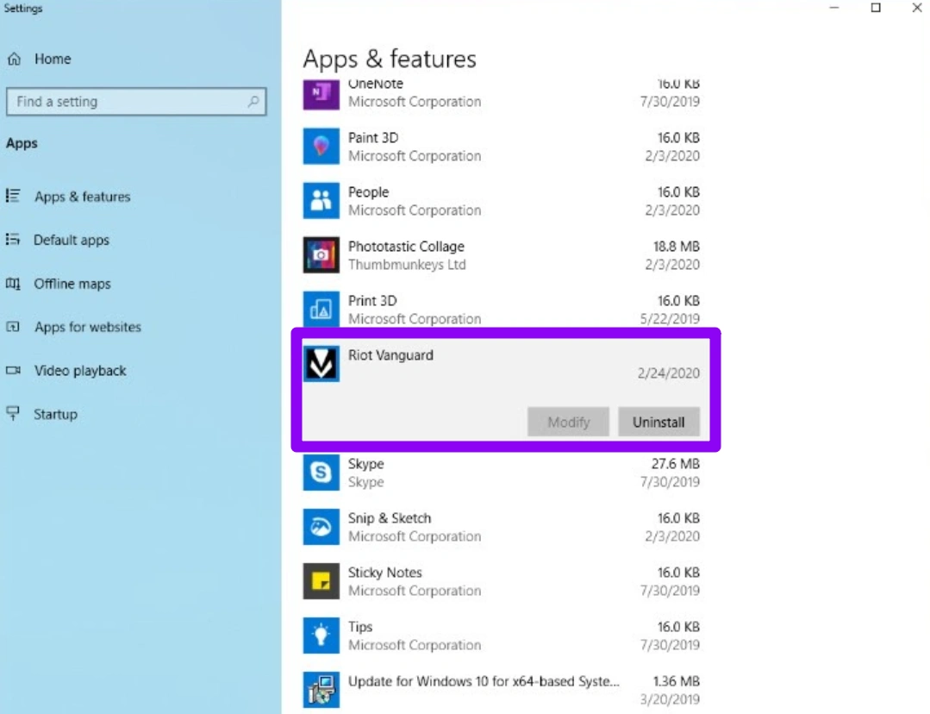
Task: Uninstall Riot Vanguard
Action: [x=658, y=422]
